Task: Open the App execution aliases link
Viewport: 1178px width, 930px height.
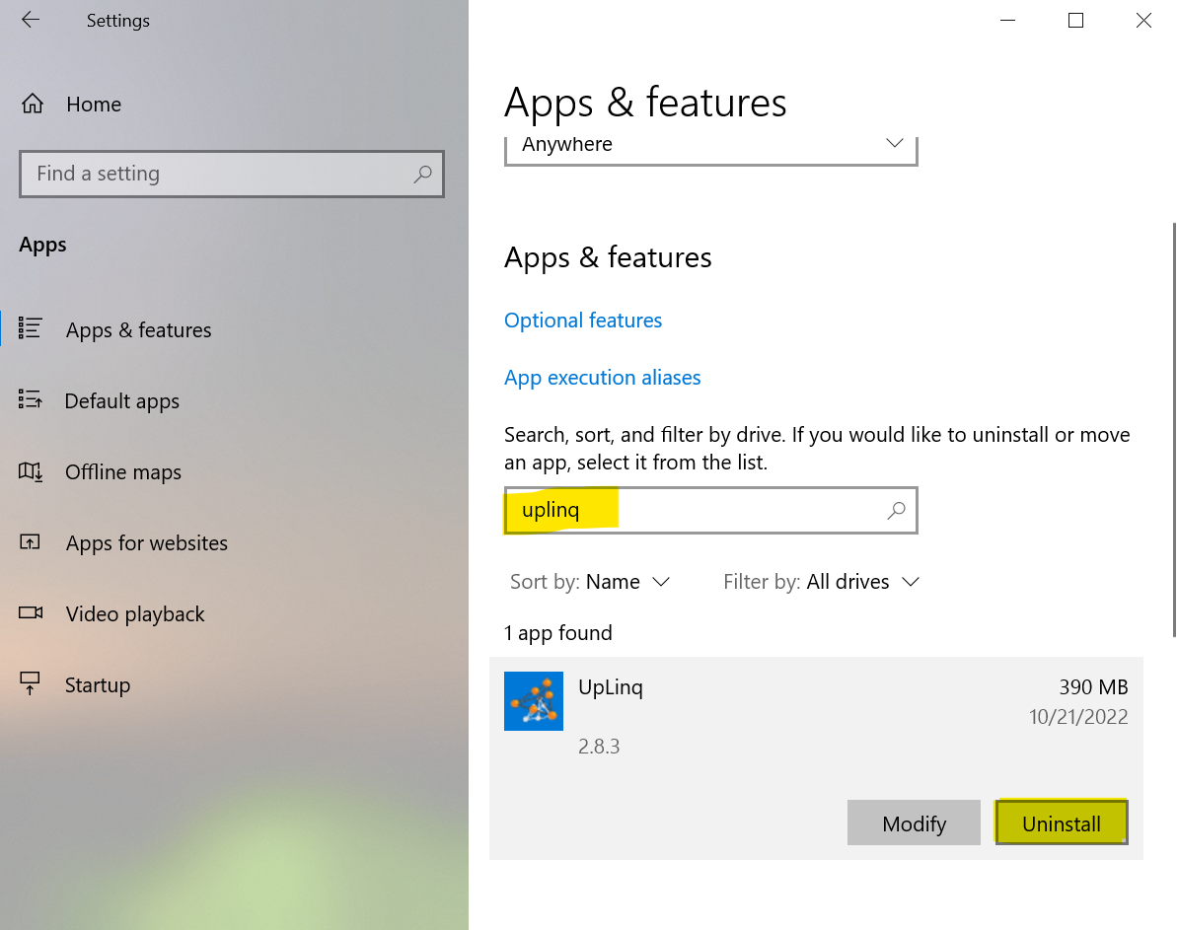Action: point(603,377)
